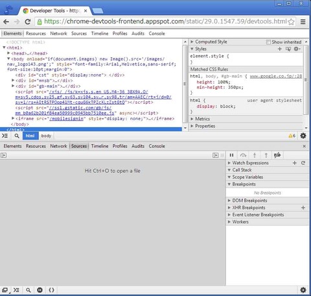Click the Developer Tools browser tab
The width and height of the screenshot is (311, 296).
tap(55, 10)
